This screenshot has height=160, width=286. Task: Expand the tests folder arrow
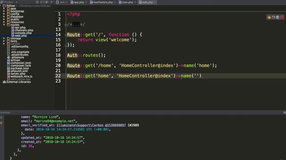[x=4, y=41]
